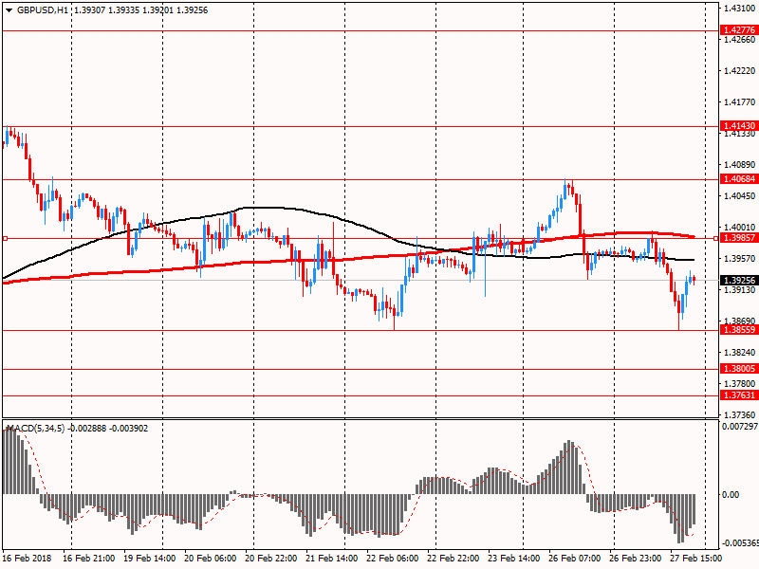759x569 pixels.
Task: Click the 23 Feb 14:00 time axis label
Action: coord(513,559)
